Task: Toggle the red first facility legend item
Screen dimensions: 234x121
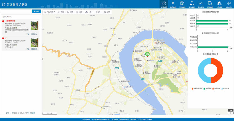Action: [197, 89]
